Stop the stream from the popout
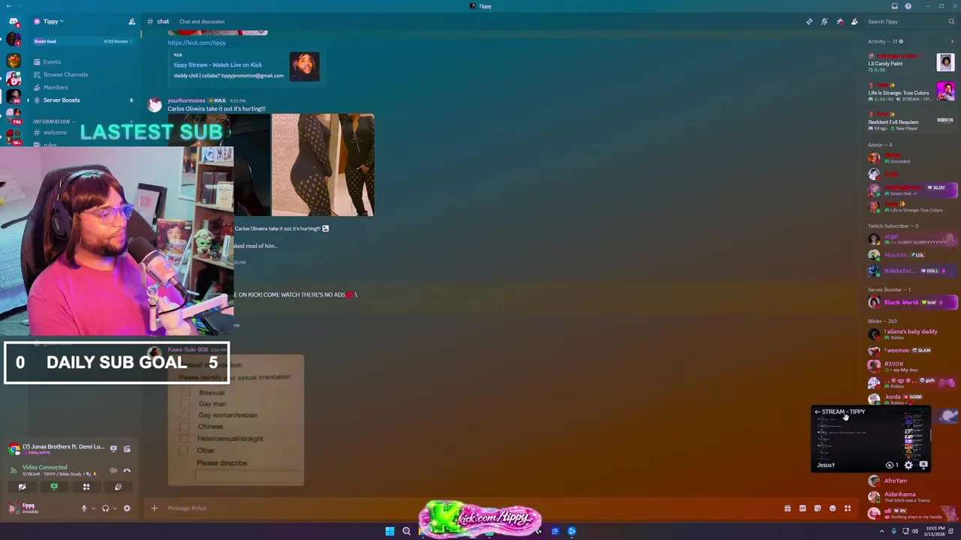This screenshot has width=961, height=540. pyautogui.click(x=923, y=465)
